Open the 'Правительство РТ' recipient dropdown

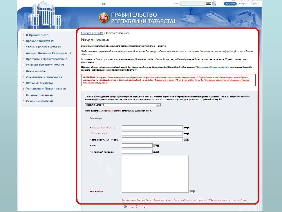point(123,105)
